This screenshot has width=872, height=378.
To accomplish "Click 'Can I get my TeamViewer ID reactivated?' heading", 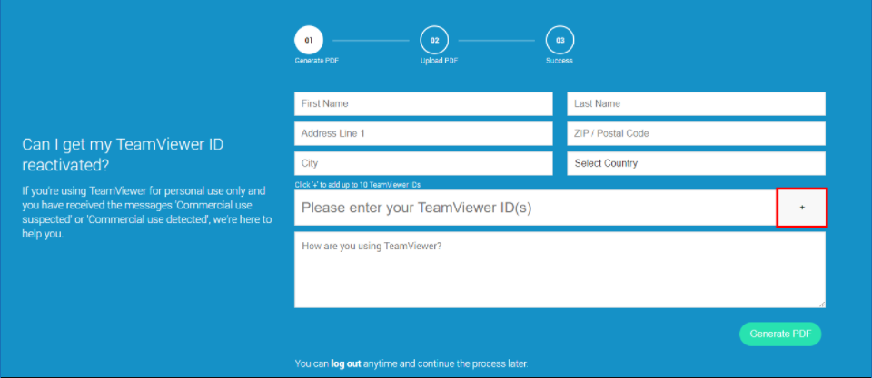I will tap(123, 155).
